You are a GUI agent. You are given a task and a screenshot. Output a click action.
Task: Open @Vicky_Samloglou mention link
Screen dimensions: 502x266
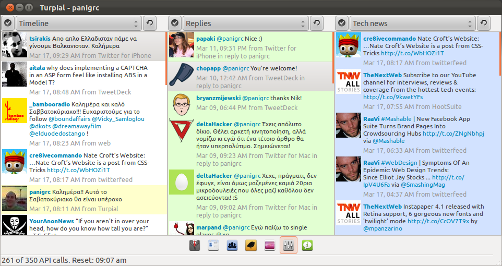118,119
